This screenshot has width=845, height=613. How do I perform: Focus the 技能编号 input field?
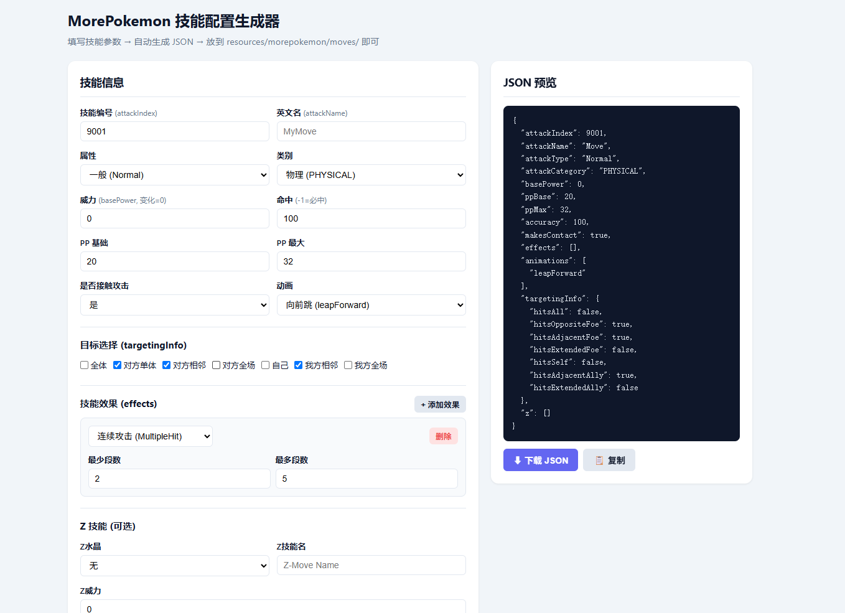click(x=175, y=131)
